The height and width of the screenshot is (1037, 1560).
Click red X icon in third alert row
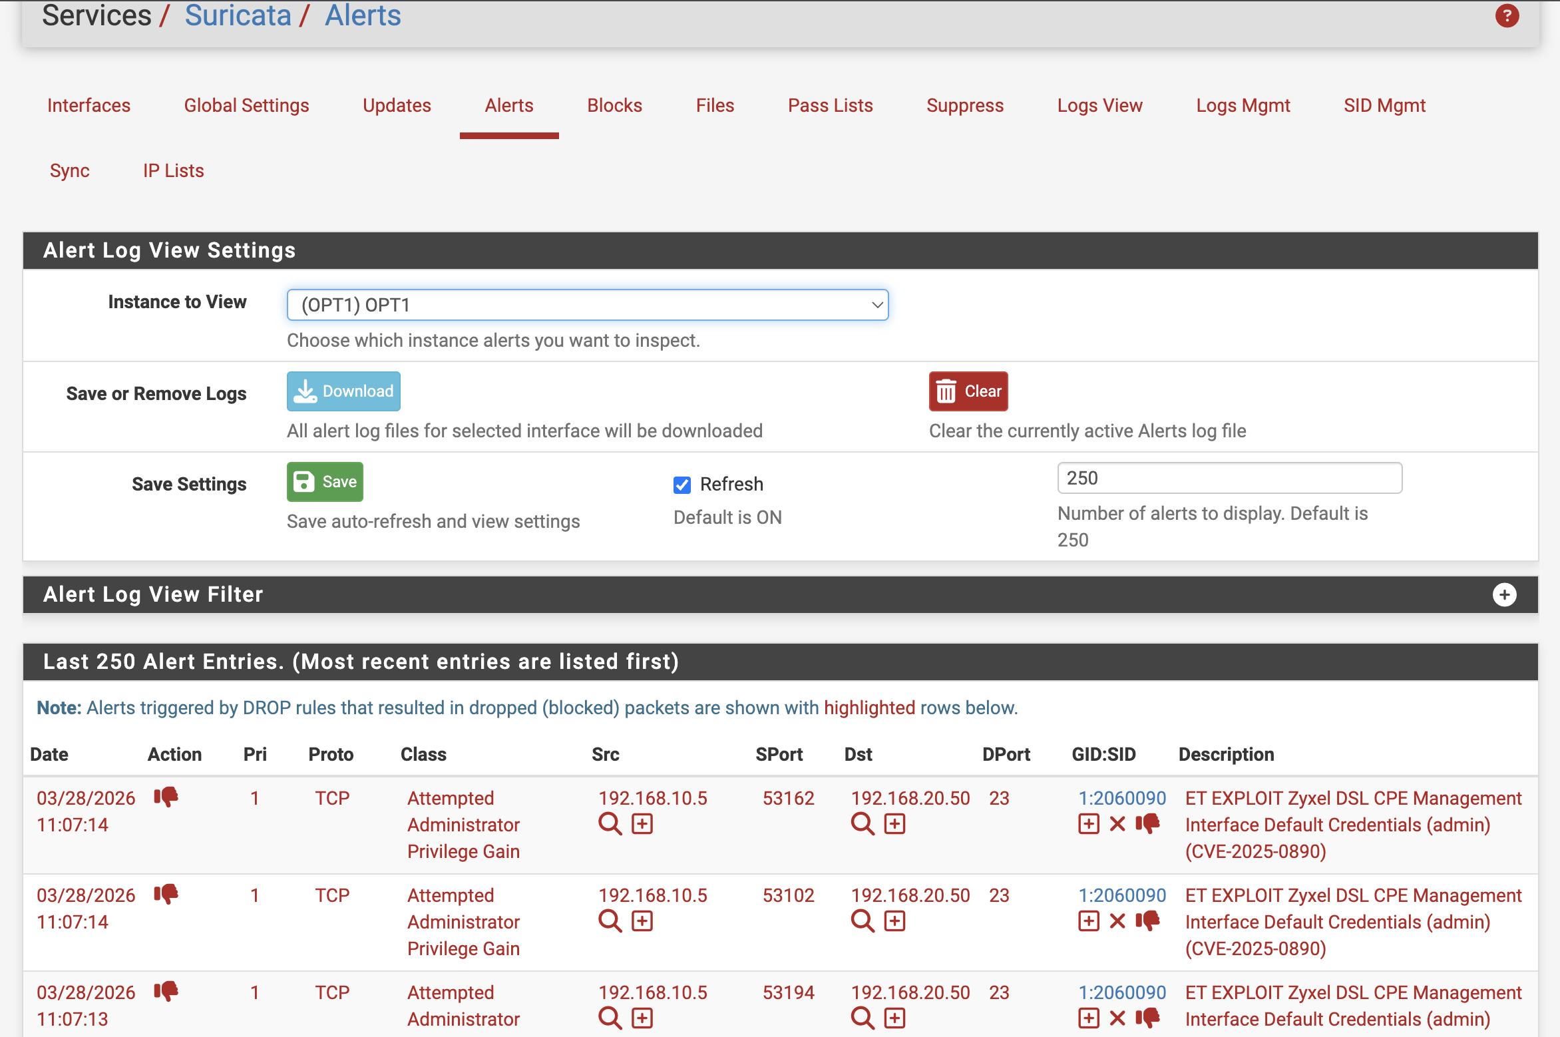1117,1018
